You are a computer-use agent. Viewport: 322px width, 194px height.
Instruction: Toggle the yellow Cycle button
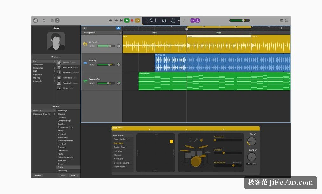(138, 20)
